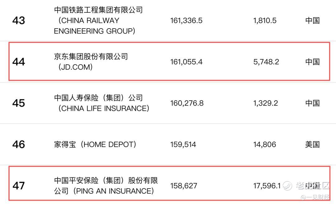
Task: Click revenue value 161,336.5
Action: point(186,20)
